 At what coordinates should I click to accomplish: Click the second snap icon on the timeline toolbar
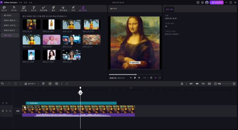(x=197, y=84)
